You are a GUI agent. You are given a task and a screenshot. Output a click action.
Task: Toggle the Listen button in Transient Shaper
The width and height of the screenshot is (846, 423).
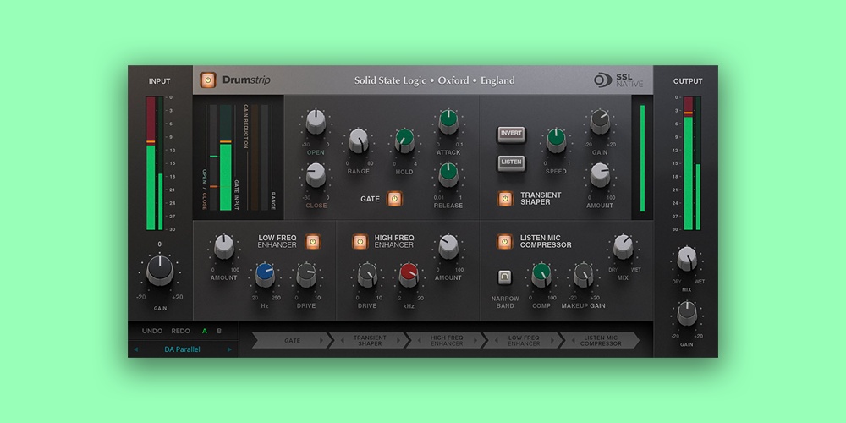tap(511, 162)
